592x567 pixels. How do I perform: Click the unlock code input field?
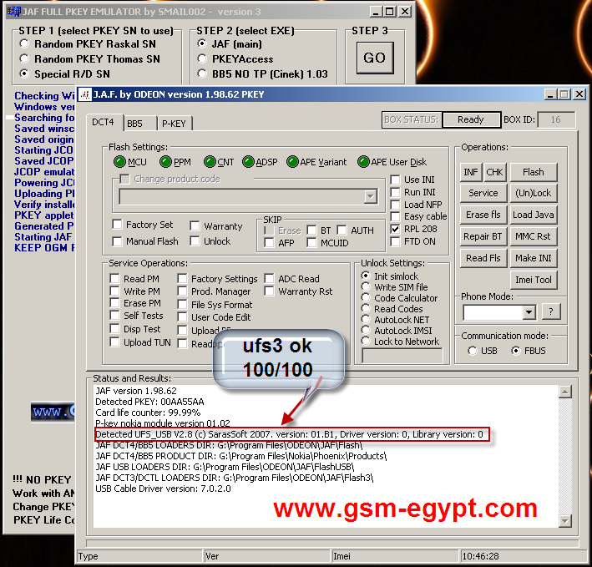pos(402,355)
